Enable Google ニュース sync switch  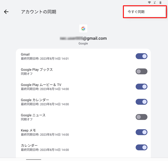(141, 117)
